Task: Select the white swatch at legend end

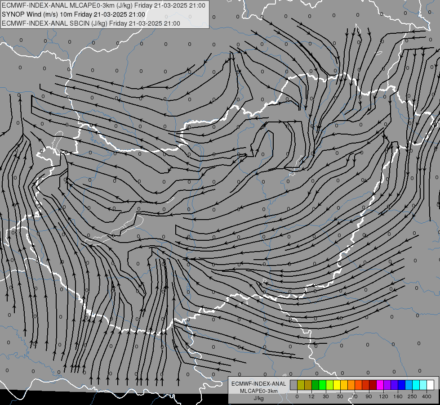Action: (x=431, y=385)
